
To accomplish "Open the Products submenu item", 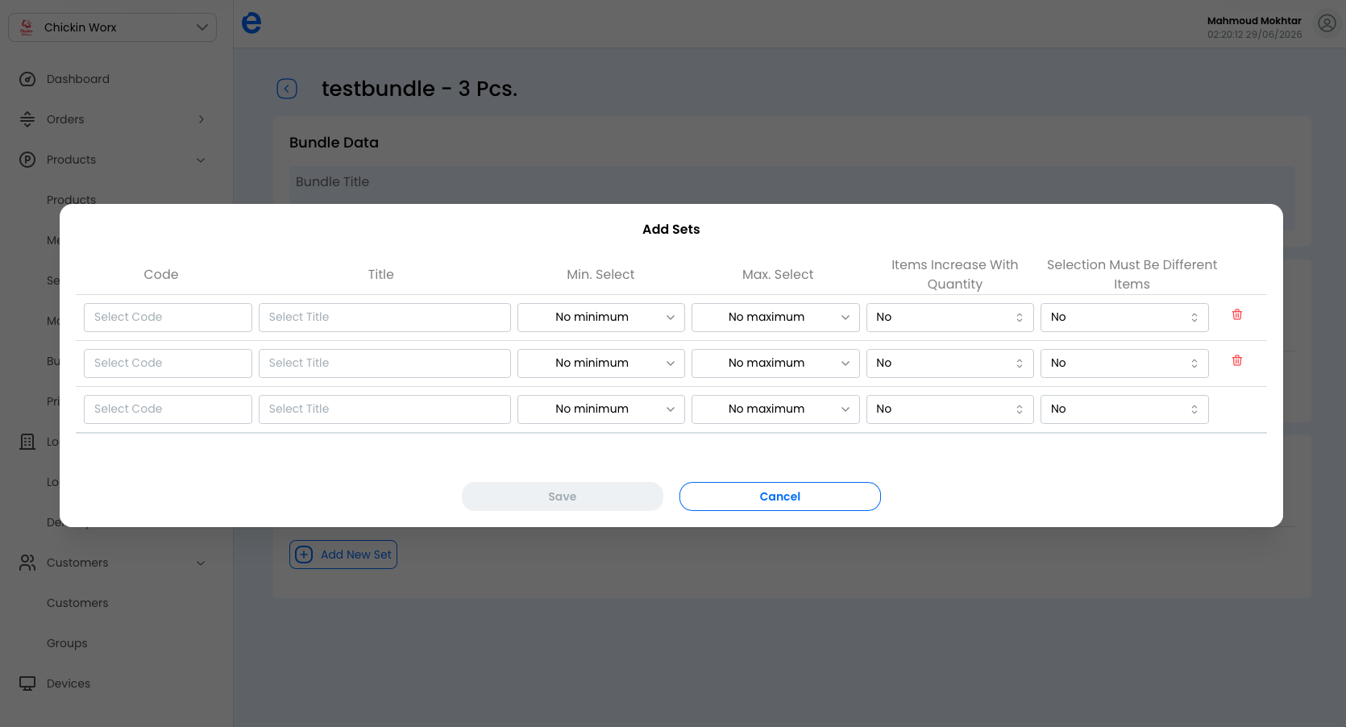I will pyautogui.click(x=71, y=199).
